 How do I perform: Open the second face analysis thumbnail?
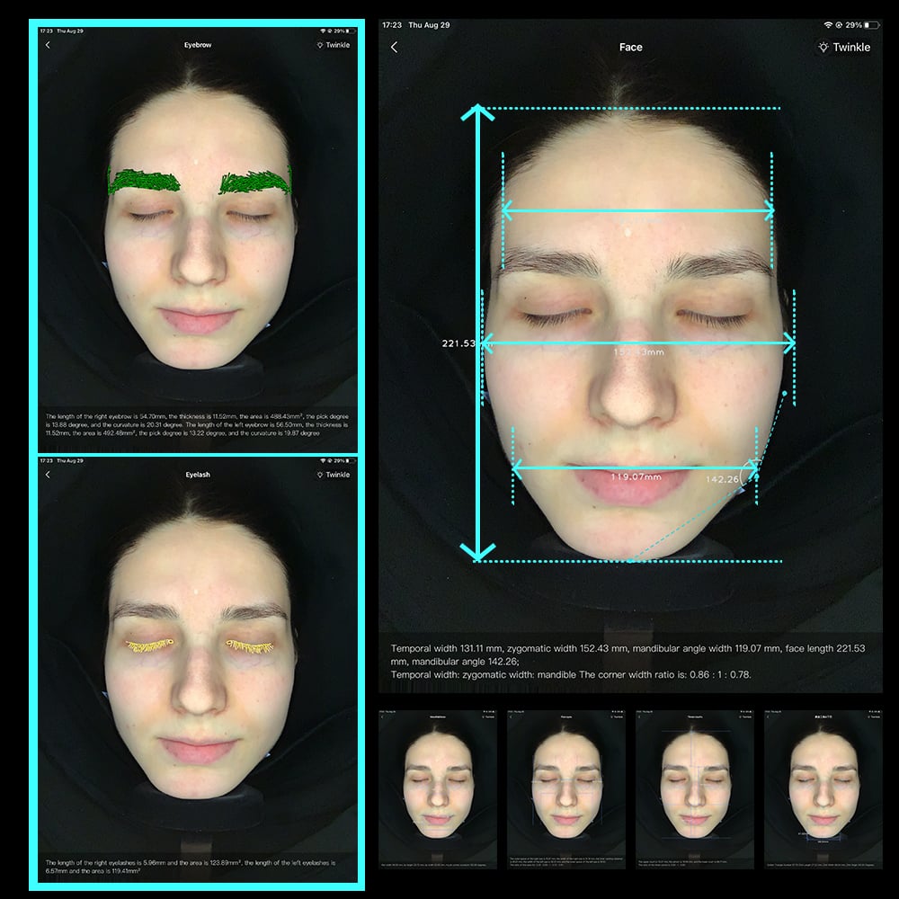(565, 789)
